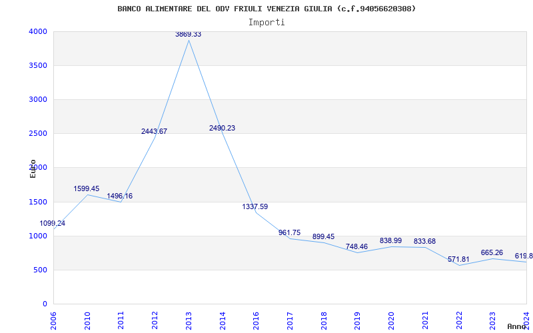Screen dimensions: 533x333
Task: Click the Anno axis label
Action: click(x=516, y=326)
